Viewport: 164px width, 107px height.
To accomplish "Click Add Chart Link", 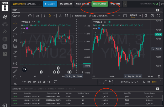I will (98, 16).
